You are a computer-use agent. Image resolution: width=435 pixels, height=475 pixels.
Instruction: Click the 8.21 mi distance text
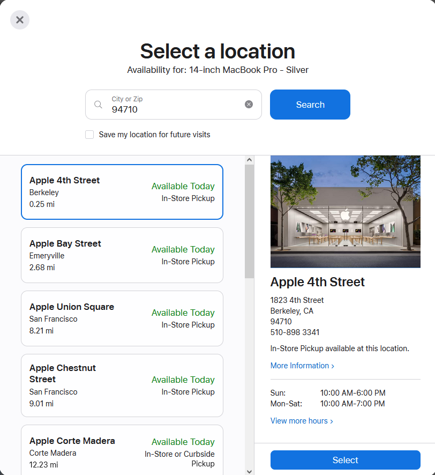pos(41,331)
